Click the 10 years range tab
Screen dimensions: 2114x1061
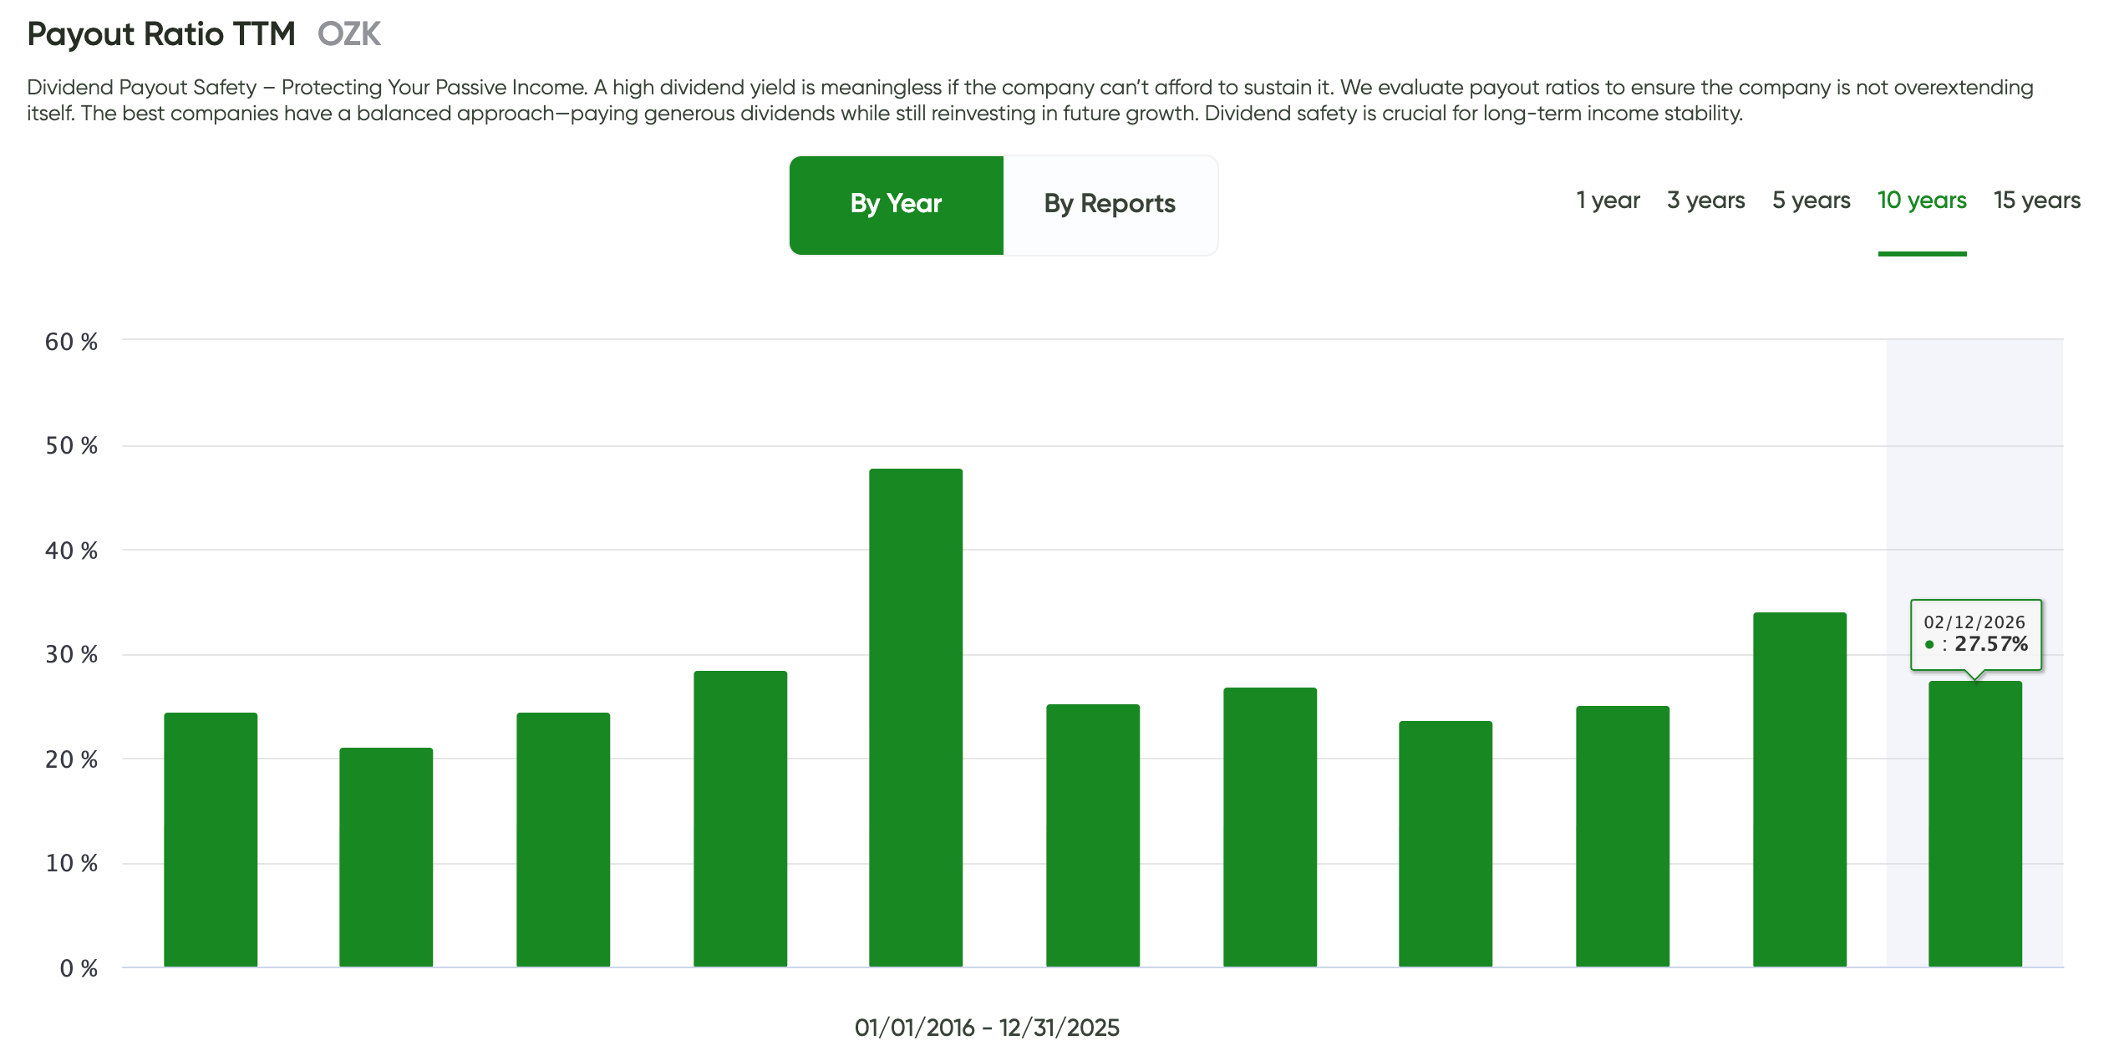pos(1922,201)
